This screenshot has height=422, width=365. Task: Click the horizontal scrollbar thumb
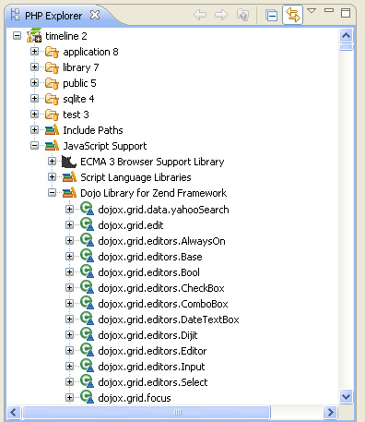[x=147, y=412]
